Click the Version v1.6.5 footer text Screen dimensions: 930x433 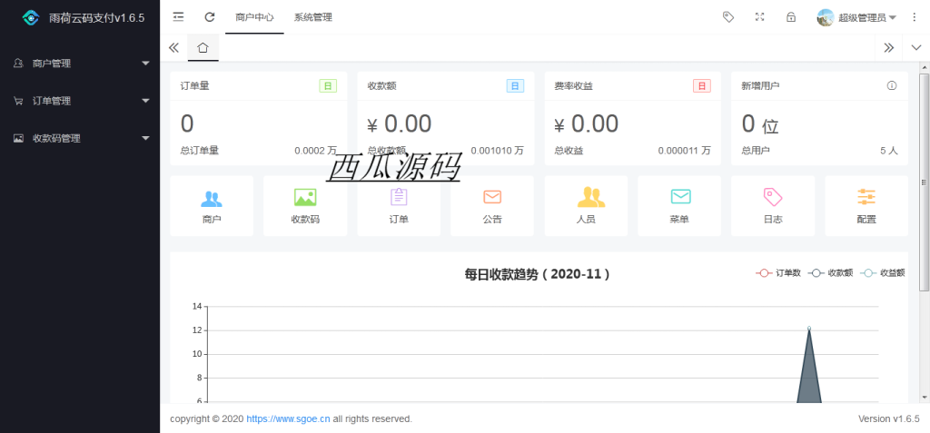click(889, 418)
